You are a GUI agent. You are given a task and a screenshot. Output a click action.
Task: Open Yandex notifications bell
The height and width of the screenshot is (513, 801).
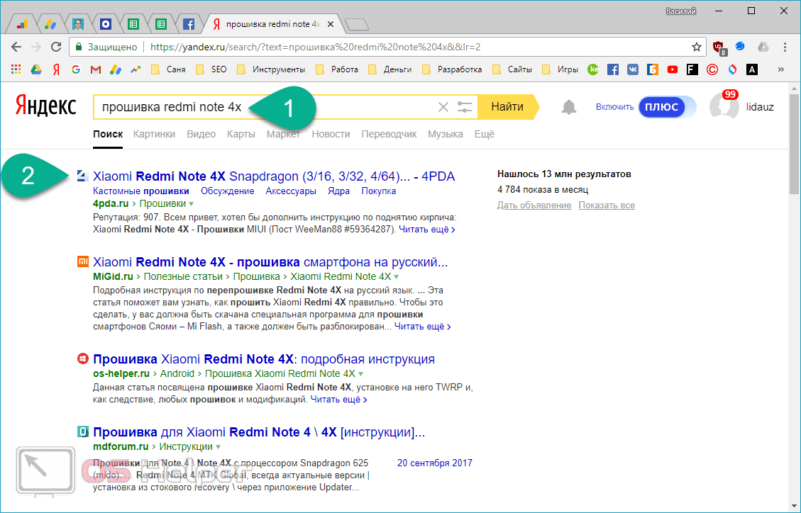pos(568,107)
